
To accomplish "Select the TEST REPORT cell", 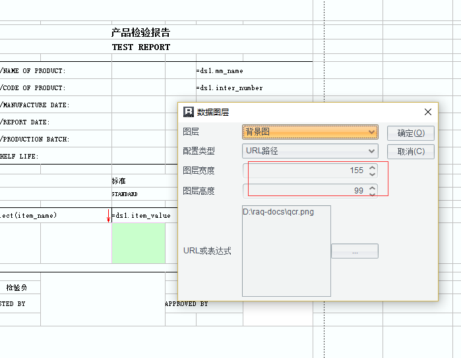I will pos(141,47).
